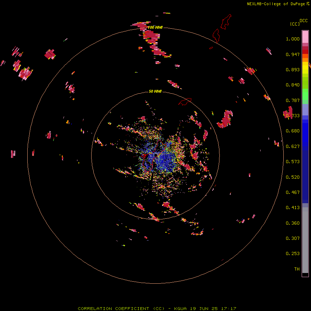
Task: Click the 0.840 scale value
Action: (293, 85)
